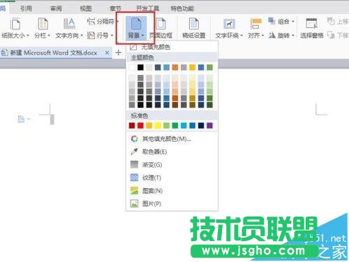Expand the 纸张大小 dropdown arrow
Image resolution: width=349 pixels, height=262 pixels.
tap(28, 36)
